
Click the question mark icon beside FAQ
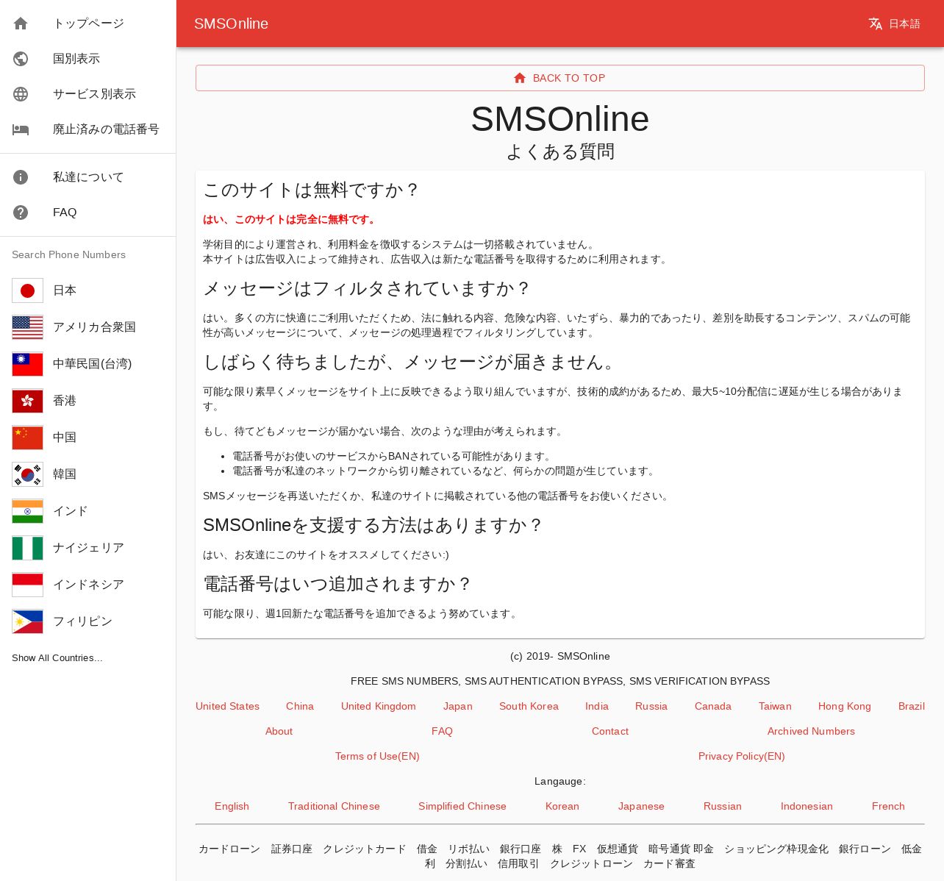tap(21, 213)
